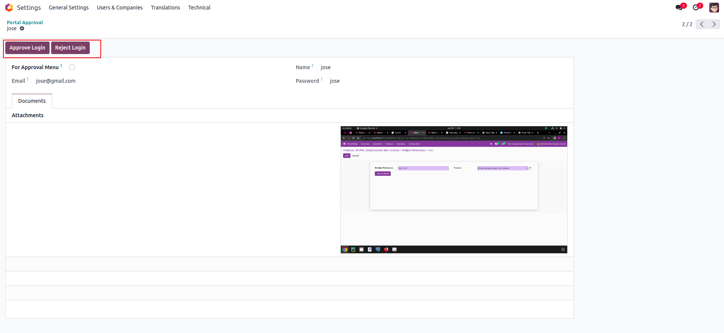Viewport: 724px width, 333px height.
Task: Open the Technical menu
Action: pos(199,8)
